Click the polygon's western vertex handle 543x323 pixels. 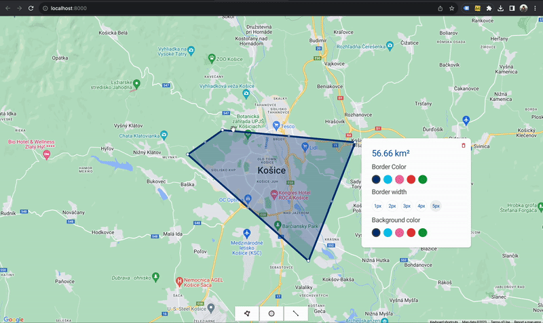pyautogui.click(x=188, y=154)
